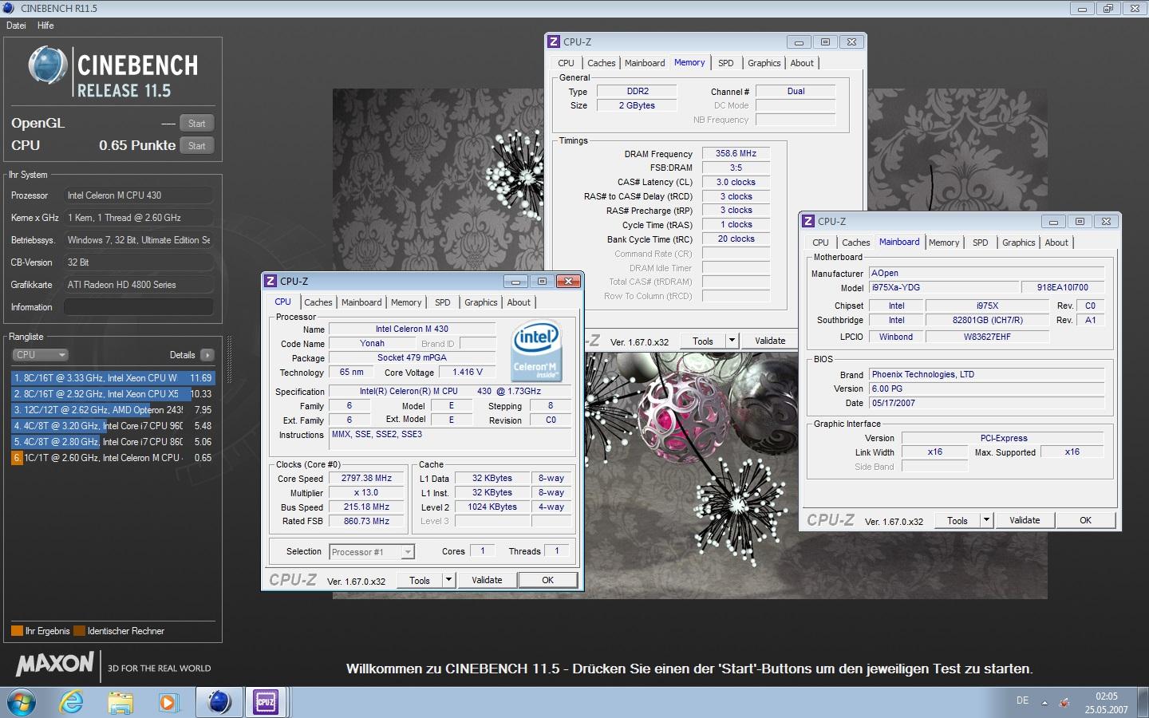Launch Windows Media Player taskbar icon
Screen dimensions: 1149x718
[168, 703]
